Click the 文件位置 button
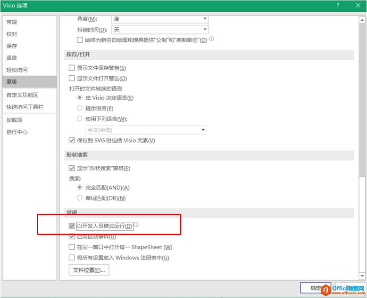The image size is (367, 298). point(89,270)
